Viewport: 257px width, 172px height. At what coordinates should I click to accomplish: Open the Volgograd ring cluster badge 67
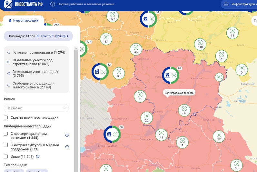171,75
